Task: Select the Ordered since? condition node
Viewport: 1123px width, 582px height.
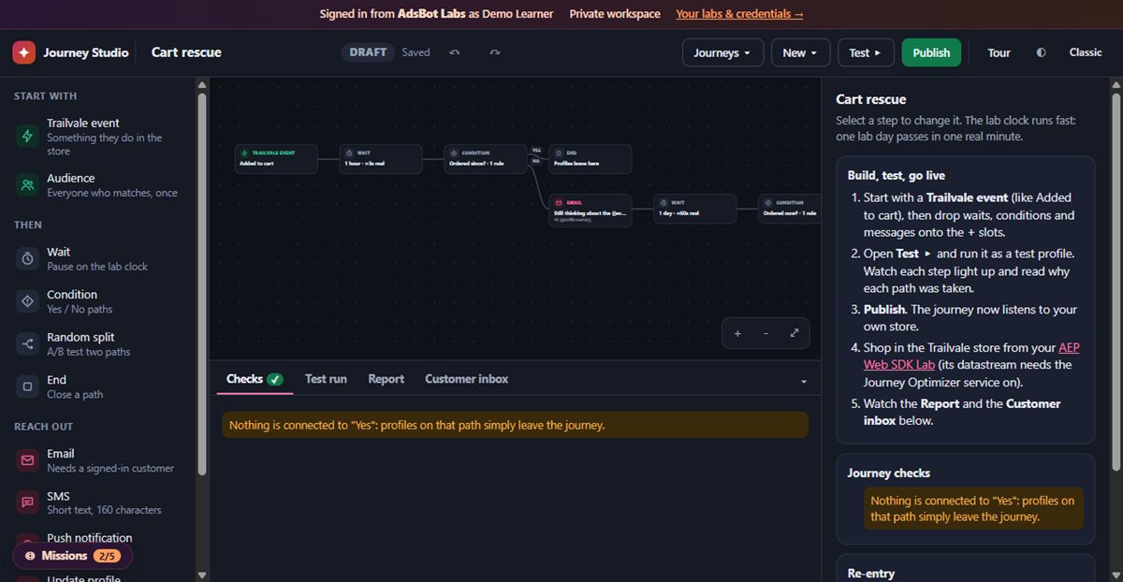Action: (486, 158)
